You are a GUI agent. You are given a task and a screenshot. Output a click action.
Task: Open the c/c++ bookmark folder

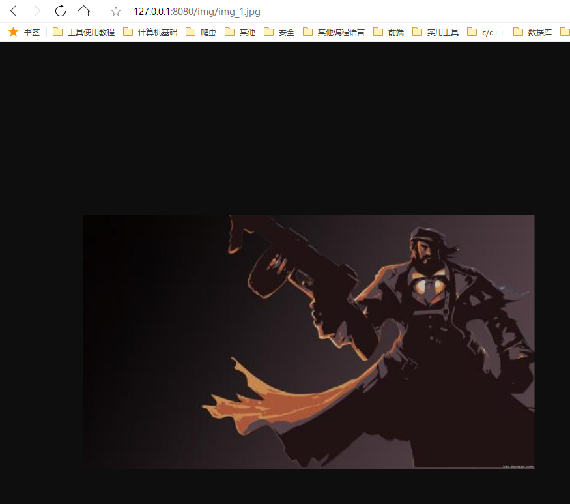(x=486, y=32)
